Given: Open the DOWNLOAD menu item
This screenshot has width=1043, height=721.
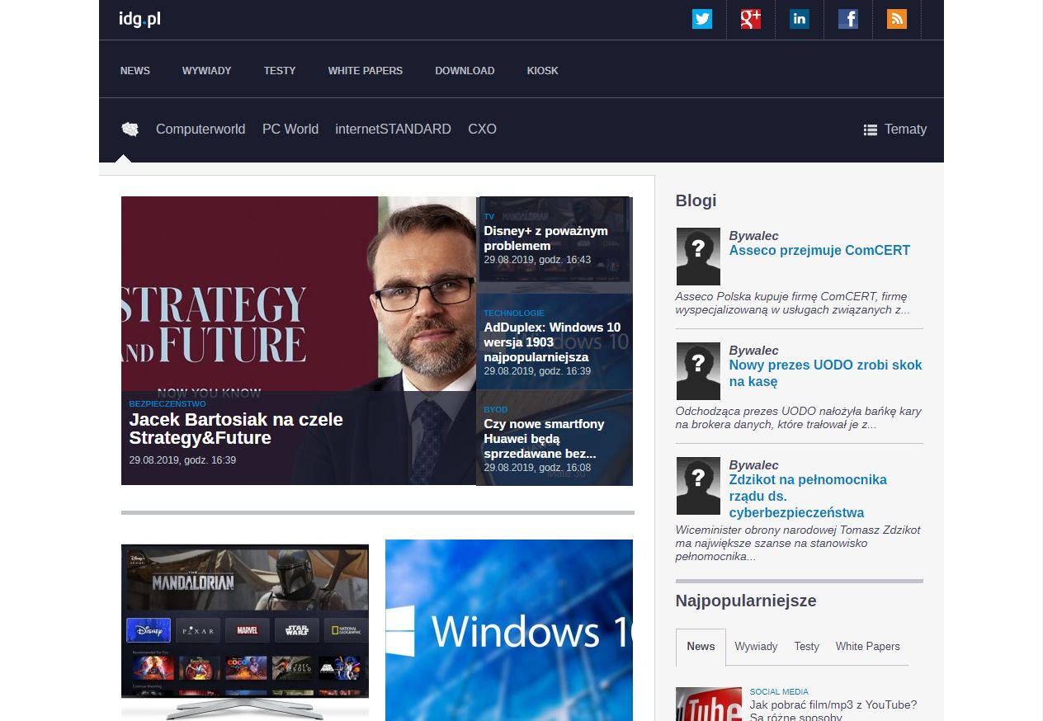Looking at the screenshot, I should tap(465, 71).
